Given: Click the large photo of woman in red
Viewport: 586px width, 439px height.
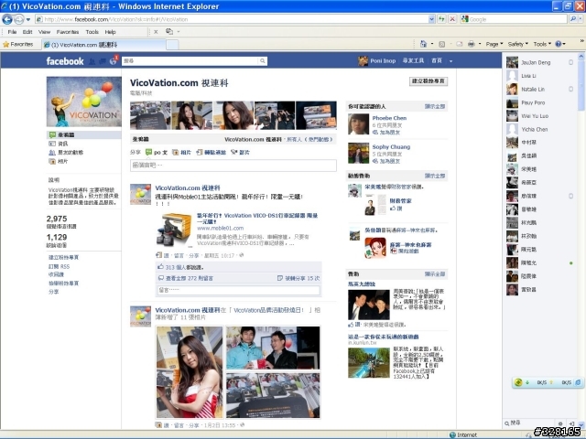Looking at the screenshot, I should point(190,372).
